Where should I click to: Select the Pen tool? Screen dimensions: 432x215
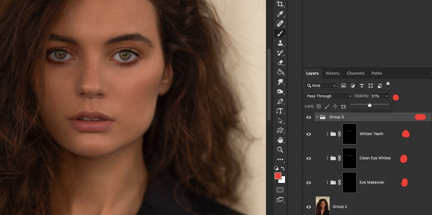(280, 101)
